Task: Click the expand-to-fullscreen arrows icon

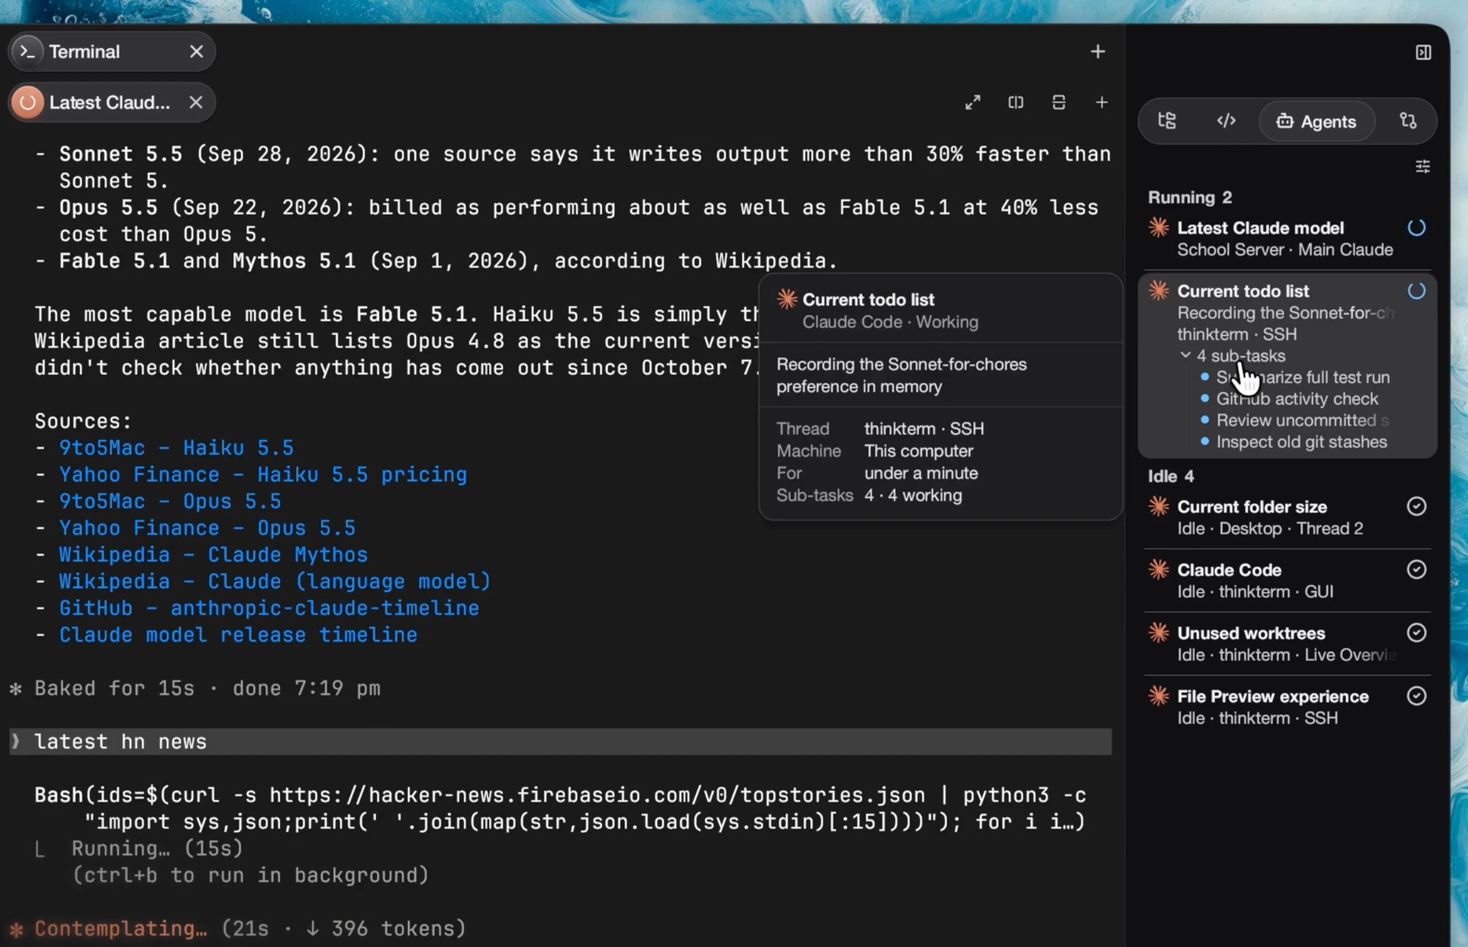Action: (x=972, y=102)
